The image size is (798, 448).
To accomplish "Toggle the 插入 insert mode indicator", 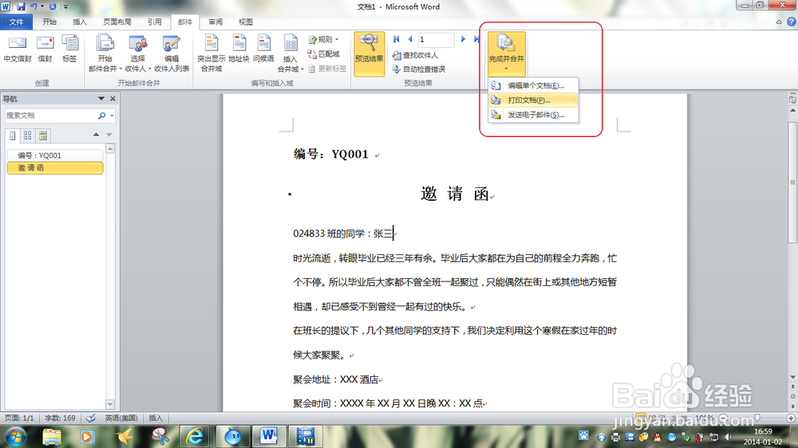I will 156,418.
